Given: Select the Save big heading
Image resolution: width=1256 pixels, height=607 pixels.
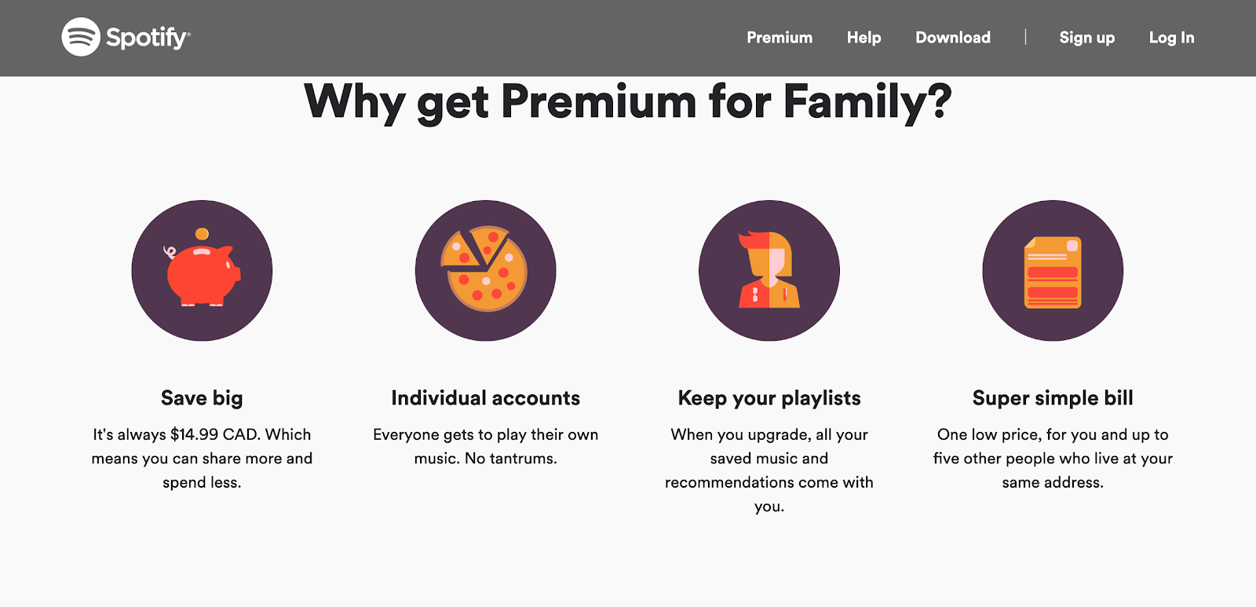Looking at the screenshot, I should pyautogui.click(x=202, y=398).
